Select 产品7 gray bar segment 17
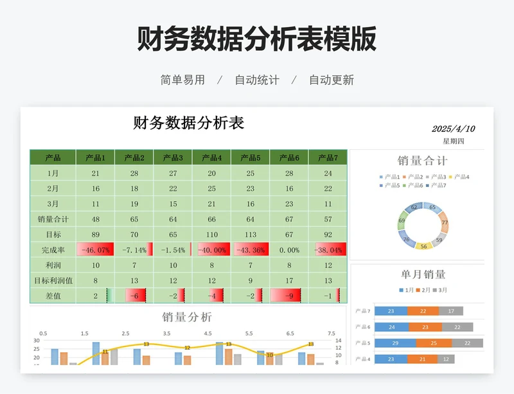The width and height of the screenshot is (514, 394). 451,311
